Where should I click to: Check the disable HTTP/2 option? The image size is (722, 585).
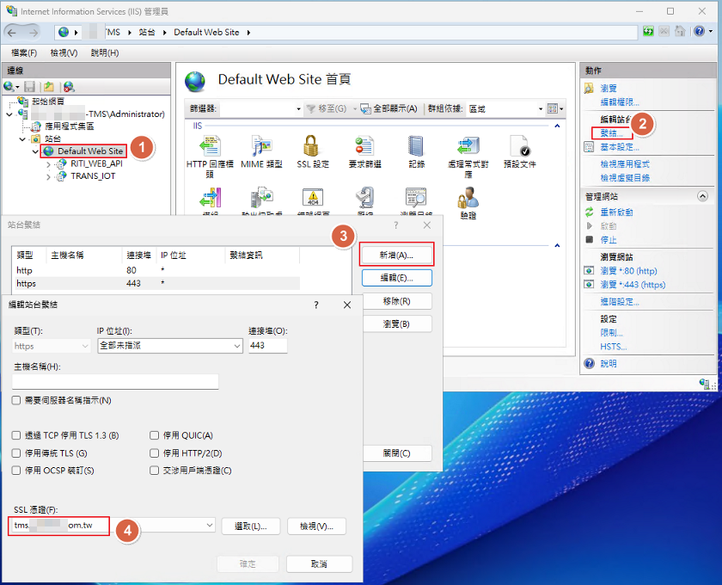tap(154, 453)
